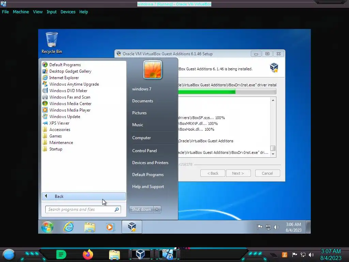The height and width of the screenshot is (262, 349).
Task: Open VirtualBox Manager on the host taskbar
Action: pyautogui.click(x=140, y=254)
